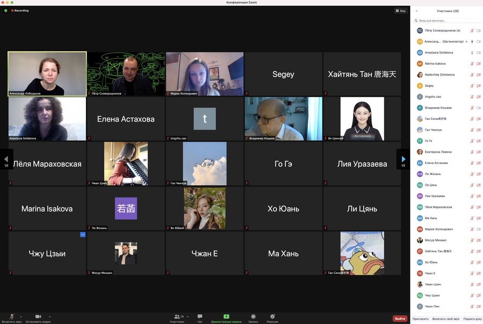Open the Реакции reactions icon

click(273, 317)
